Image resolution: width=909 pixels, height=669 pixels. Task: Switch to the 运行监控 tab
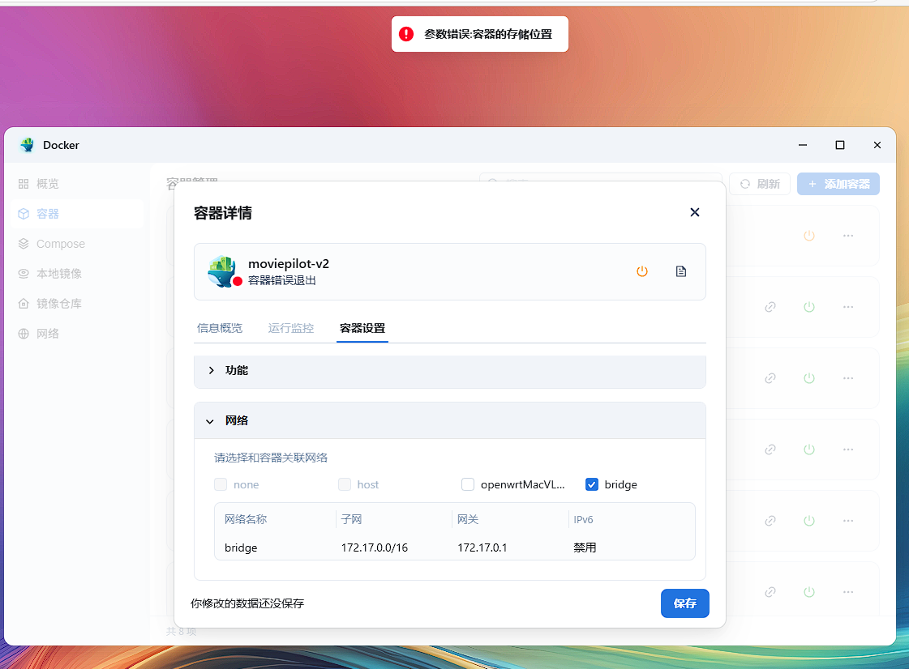291,328
